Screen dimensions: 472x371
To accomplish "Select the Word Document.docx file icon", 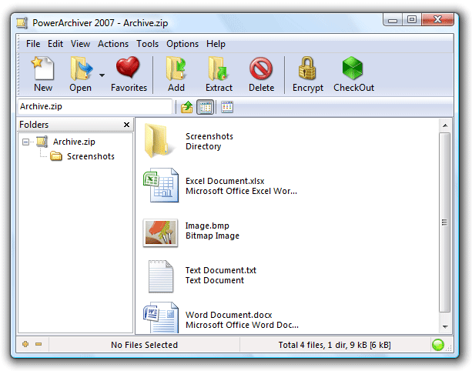I will (x=161, y=317).
